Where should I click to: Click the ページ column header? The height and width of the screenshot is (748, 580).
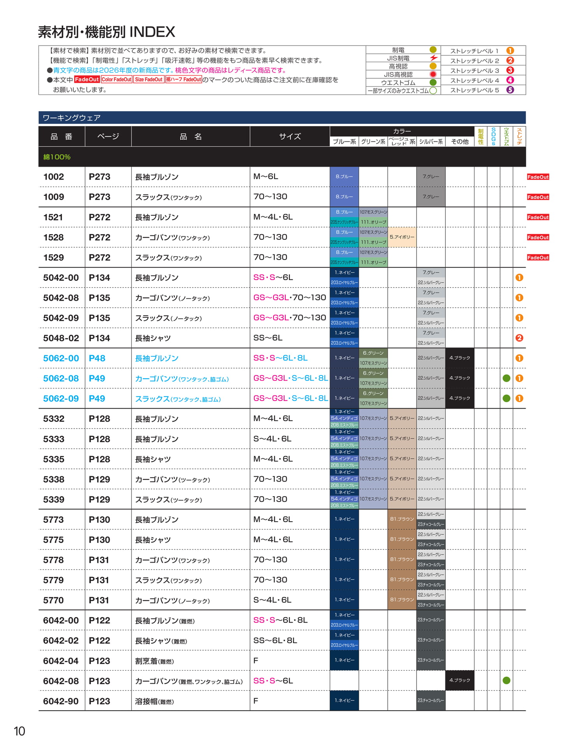pos(108,136)
